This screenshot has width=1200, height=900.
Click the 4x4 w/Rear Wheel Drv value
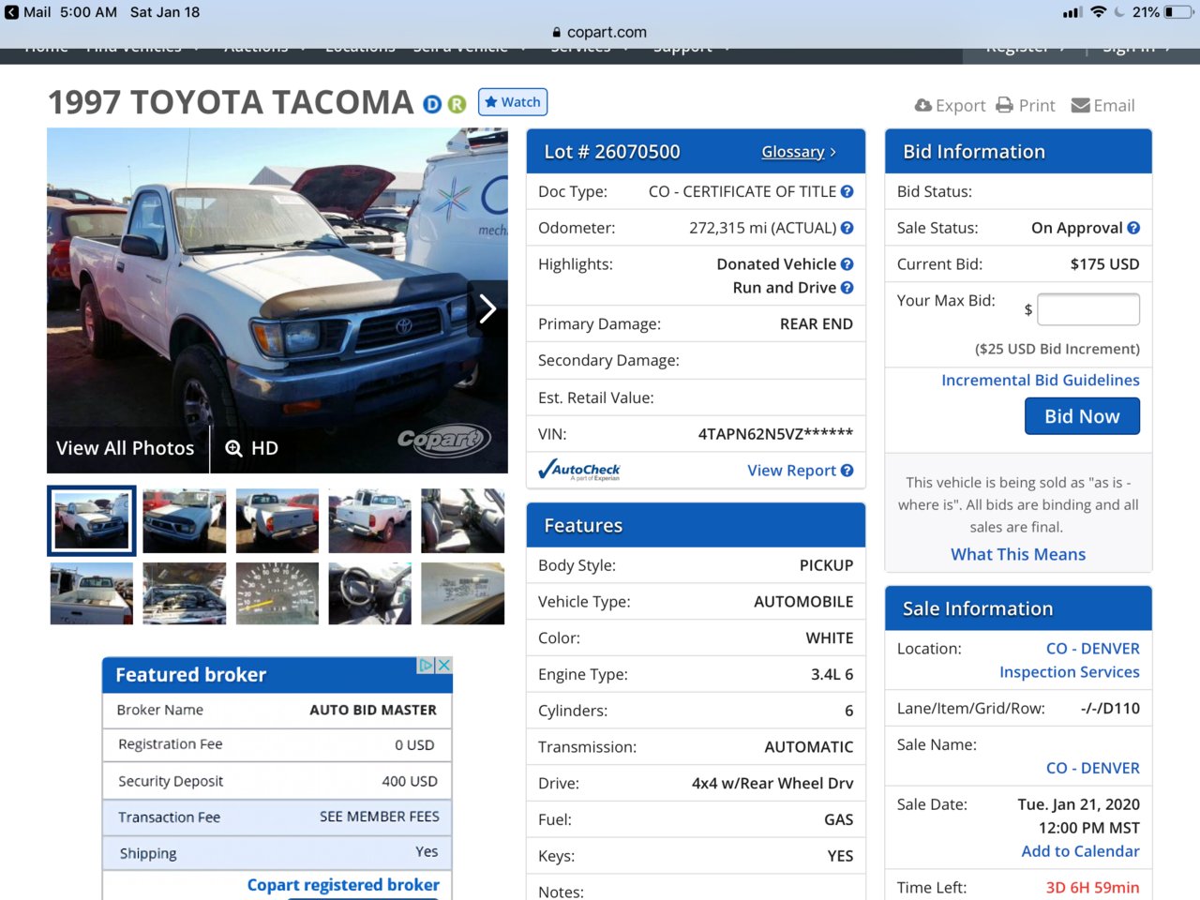coord(772,784)
